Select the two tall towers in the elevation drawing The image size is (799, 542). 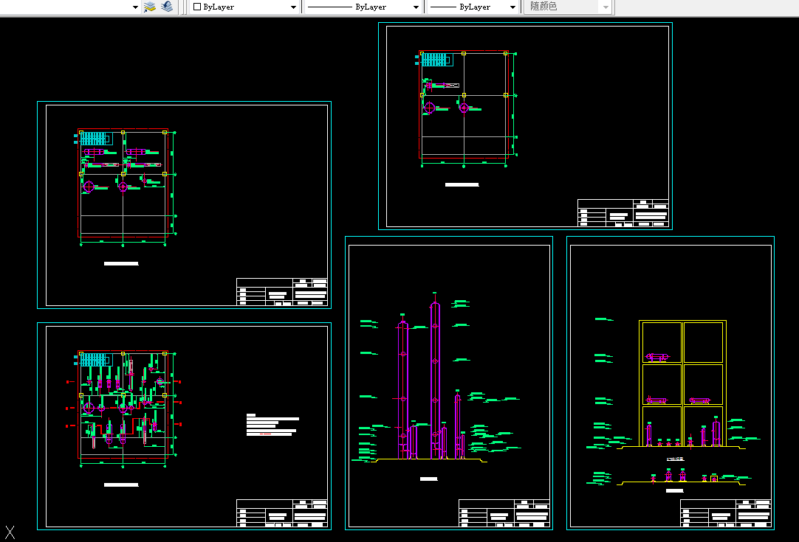pos(419,381)
